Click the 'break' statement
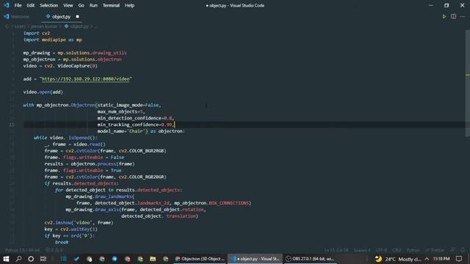 62,242
